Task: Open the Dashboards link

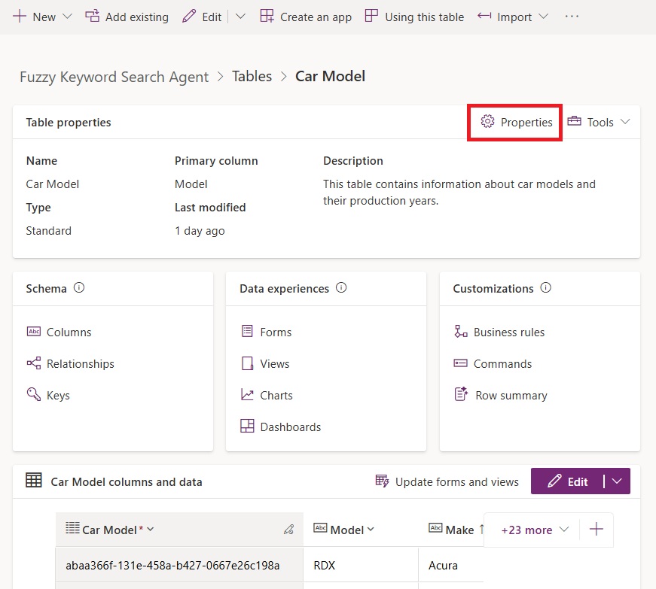Action: coord(291,427)
